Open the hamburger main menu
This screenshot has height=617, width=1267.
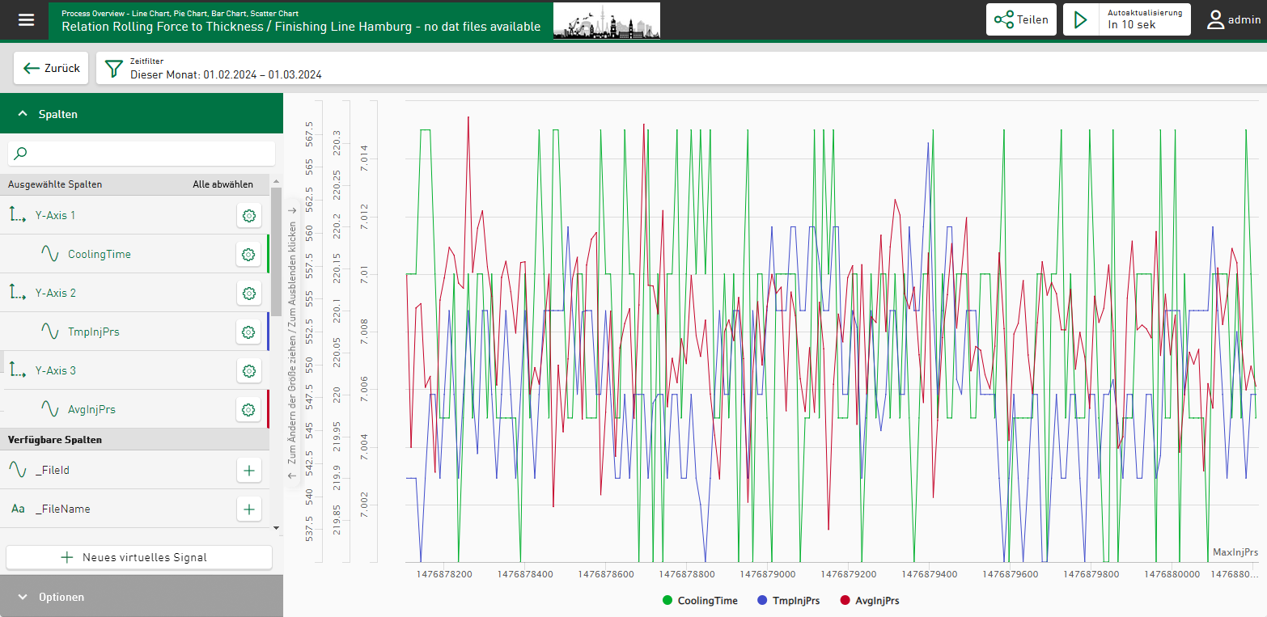(27, 20)
